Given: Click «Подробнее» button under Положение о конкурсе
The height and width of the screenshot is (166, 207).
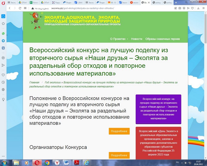Looking at the screenshot, I should pyautogui.click(x=119, y=131).
